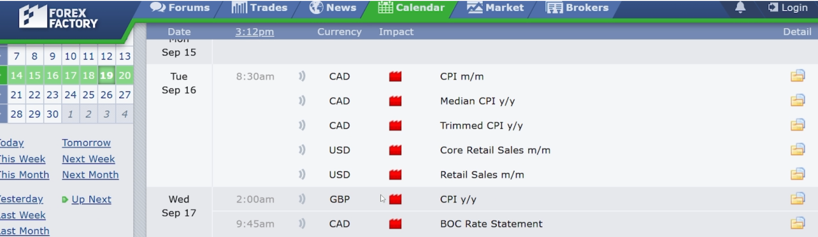Click the 3:12pm time setting
The image size is (818, 237).
tap(254, 32)
